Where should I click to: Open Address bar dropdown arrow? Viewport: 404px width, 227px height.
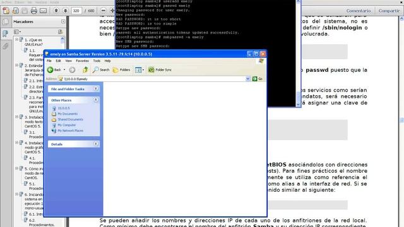[x=248, y=79]
